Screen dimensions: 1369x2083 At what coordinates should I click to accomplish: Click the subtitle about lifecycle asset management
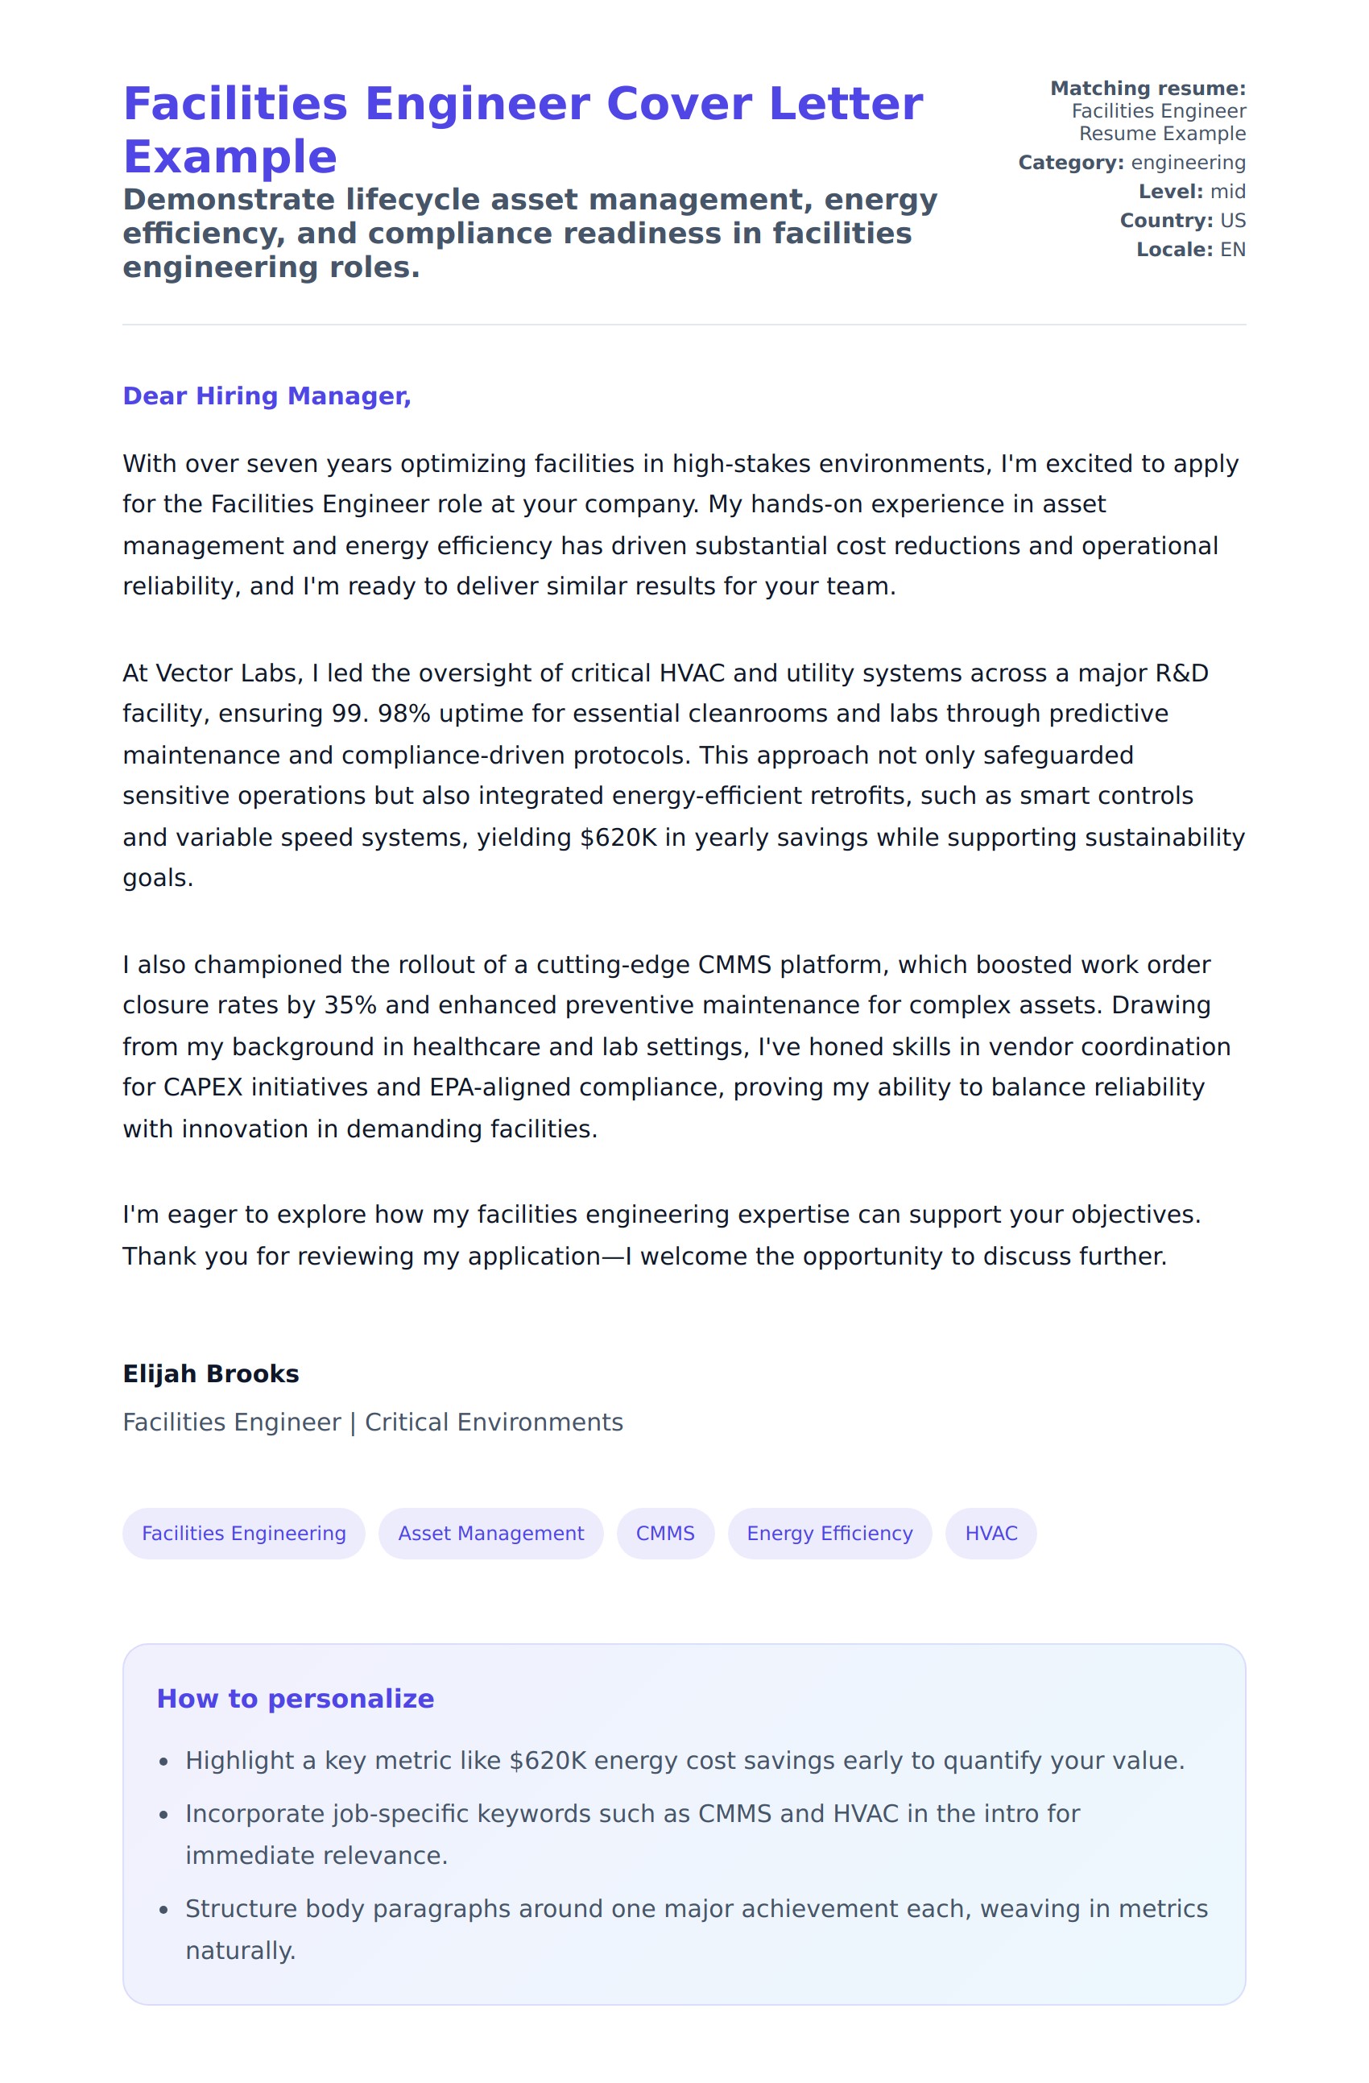pyautogui.click(x=529, y=234)
